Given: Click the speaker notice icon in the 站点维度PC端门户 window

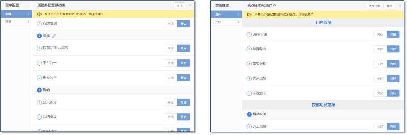Looking at the screenshot, I should click(249, 15).
